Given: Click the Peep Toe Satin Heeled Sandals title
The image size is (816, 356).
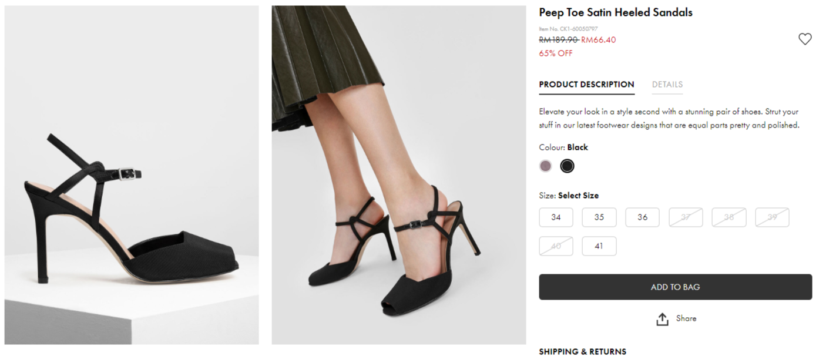Looking at the screenshot, I should tap(615, 12).
